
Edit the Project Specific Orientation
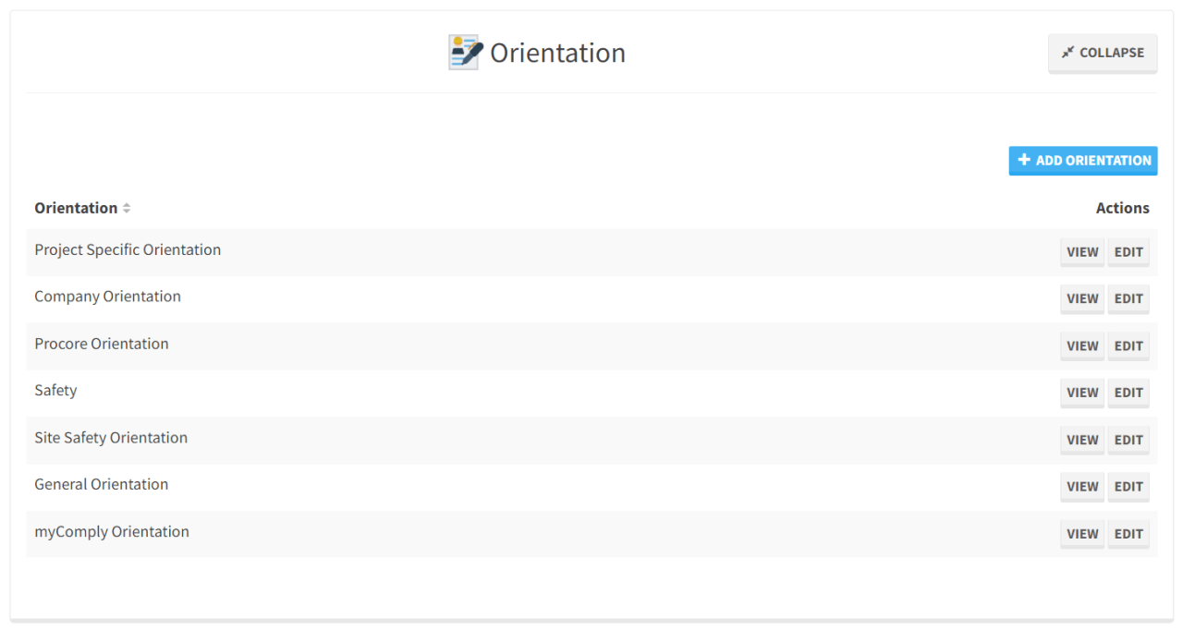(1128, 251)
